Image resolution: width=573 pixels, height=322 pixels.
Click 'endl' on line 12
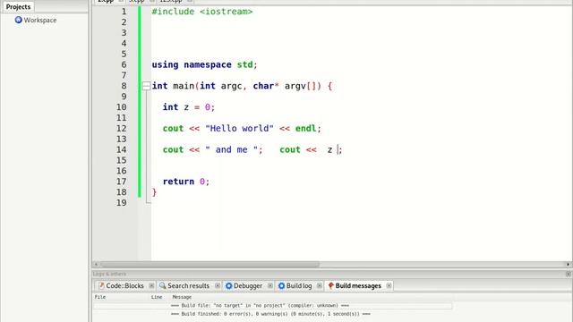(305, 129)
